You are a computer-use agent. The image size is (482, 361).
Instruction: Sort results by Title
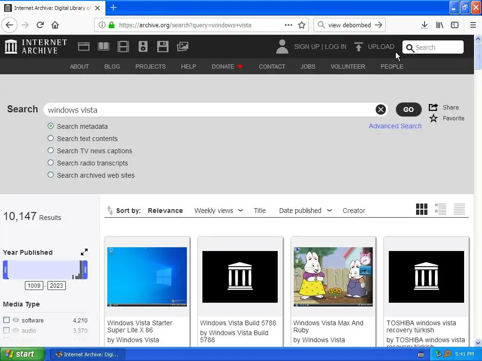point(260,211)
